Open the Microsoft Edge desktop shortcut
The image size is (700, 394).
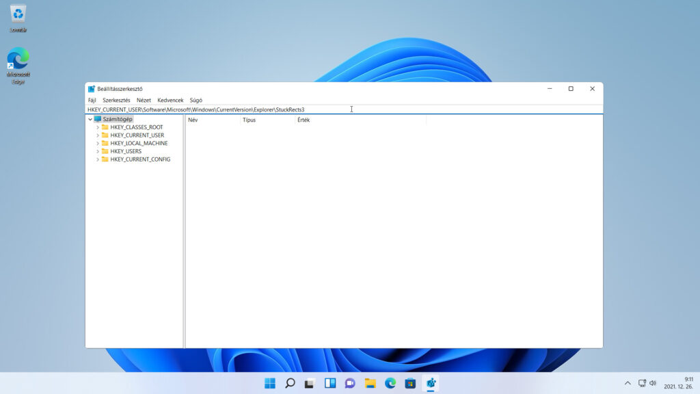click(18, 66)
